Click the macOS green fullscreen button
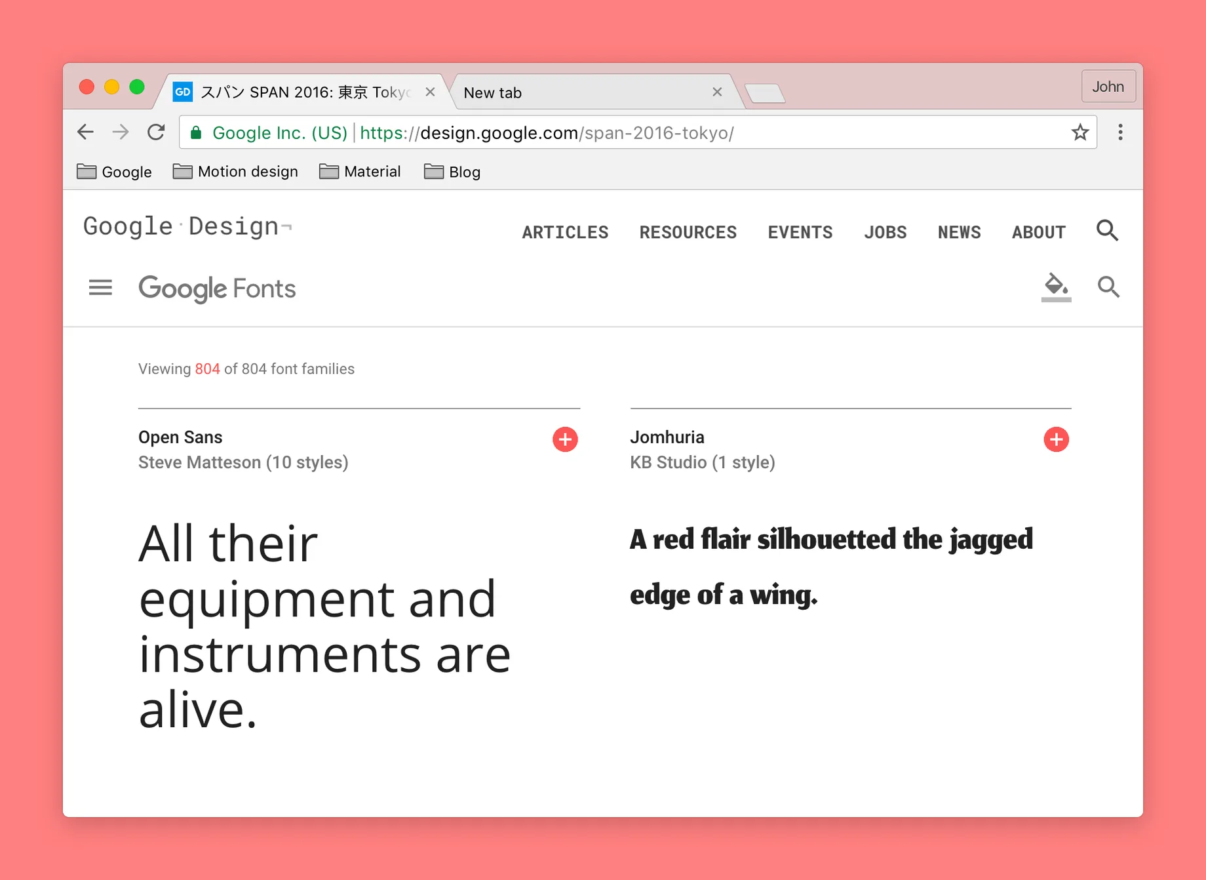1206x880 pixels. click(x=137, y=87)
